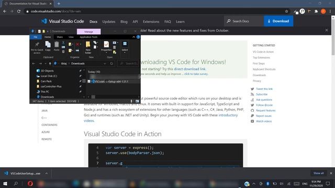Click the Explorer help question mark icon
This screenshot has width=335, height=188.
[138, 37]
